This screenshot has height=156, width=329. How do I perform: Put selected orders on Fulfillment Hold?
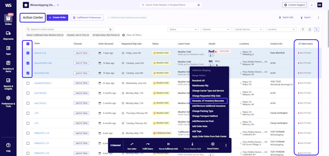(168, 146)
